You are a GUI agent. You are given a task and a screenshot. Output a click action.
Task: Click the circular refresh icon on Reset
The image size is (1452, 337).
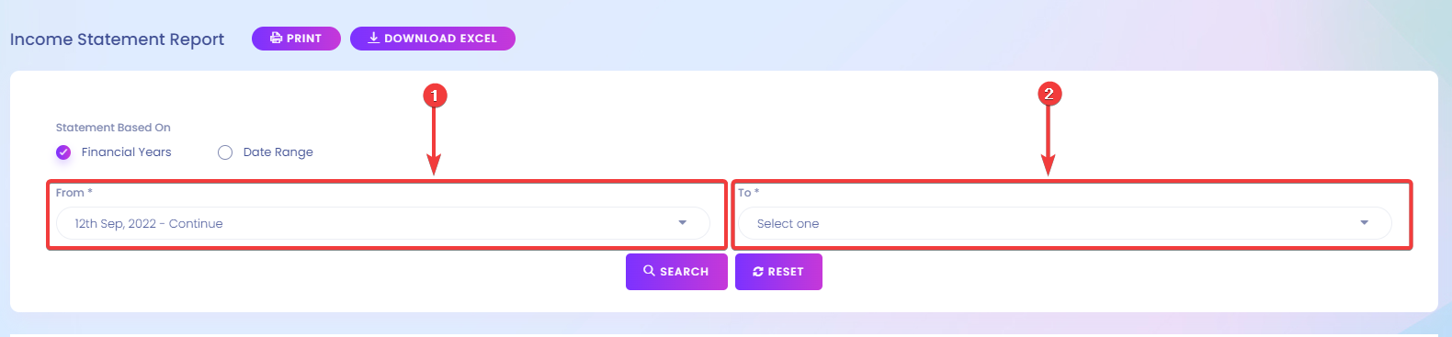758,272
